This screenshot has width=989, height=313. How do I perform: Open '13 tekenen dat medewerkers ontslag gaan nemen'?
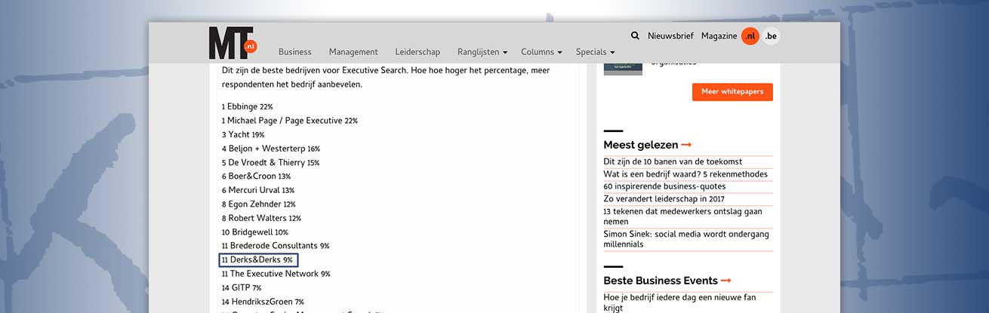(x=683, y=216)
